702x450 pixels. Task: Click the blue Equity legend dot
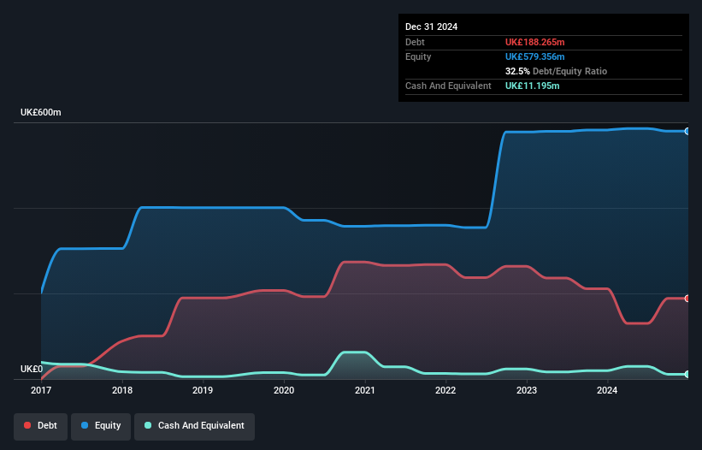pyautogui.click(x=85, y=425)
